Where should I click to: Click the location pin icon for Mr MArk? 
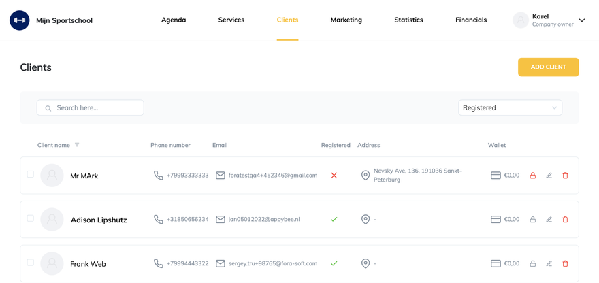tap(366, 176)
